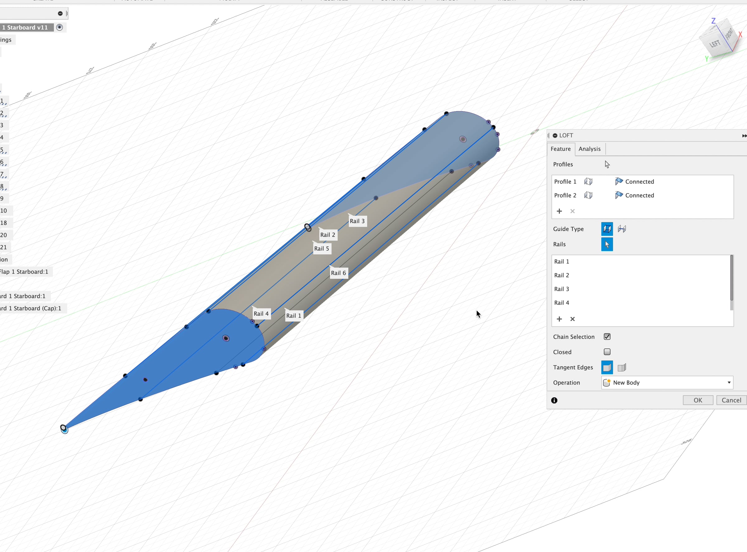Expand LOFT dialog with double arrows
Screen dimensions: 747x552
[x=744, y=136]
